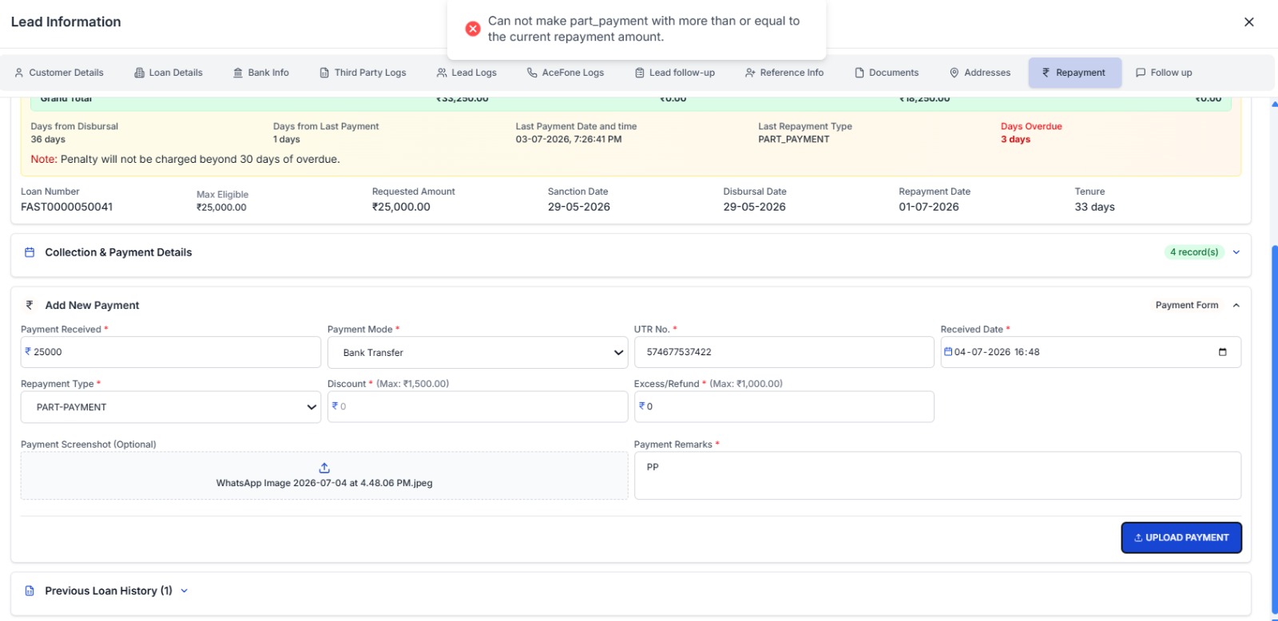This screenshot has width=1278, height=621.
Task: Click the Max Eligible ₹25,000.00 value
Action: pos(221,207)
